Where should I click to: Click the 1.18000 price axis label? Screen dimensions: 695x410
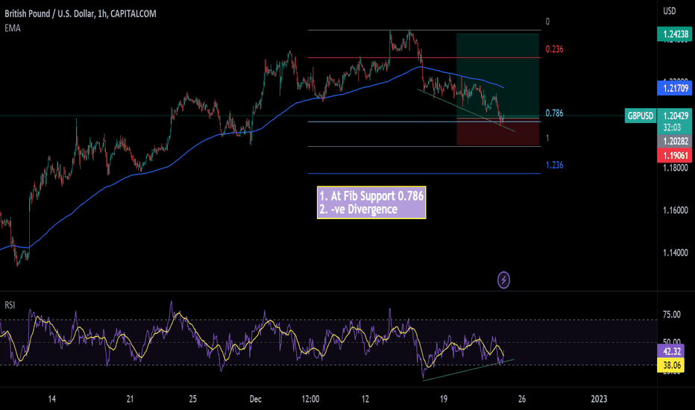pyautogui.click(x=675, y=168)
